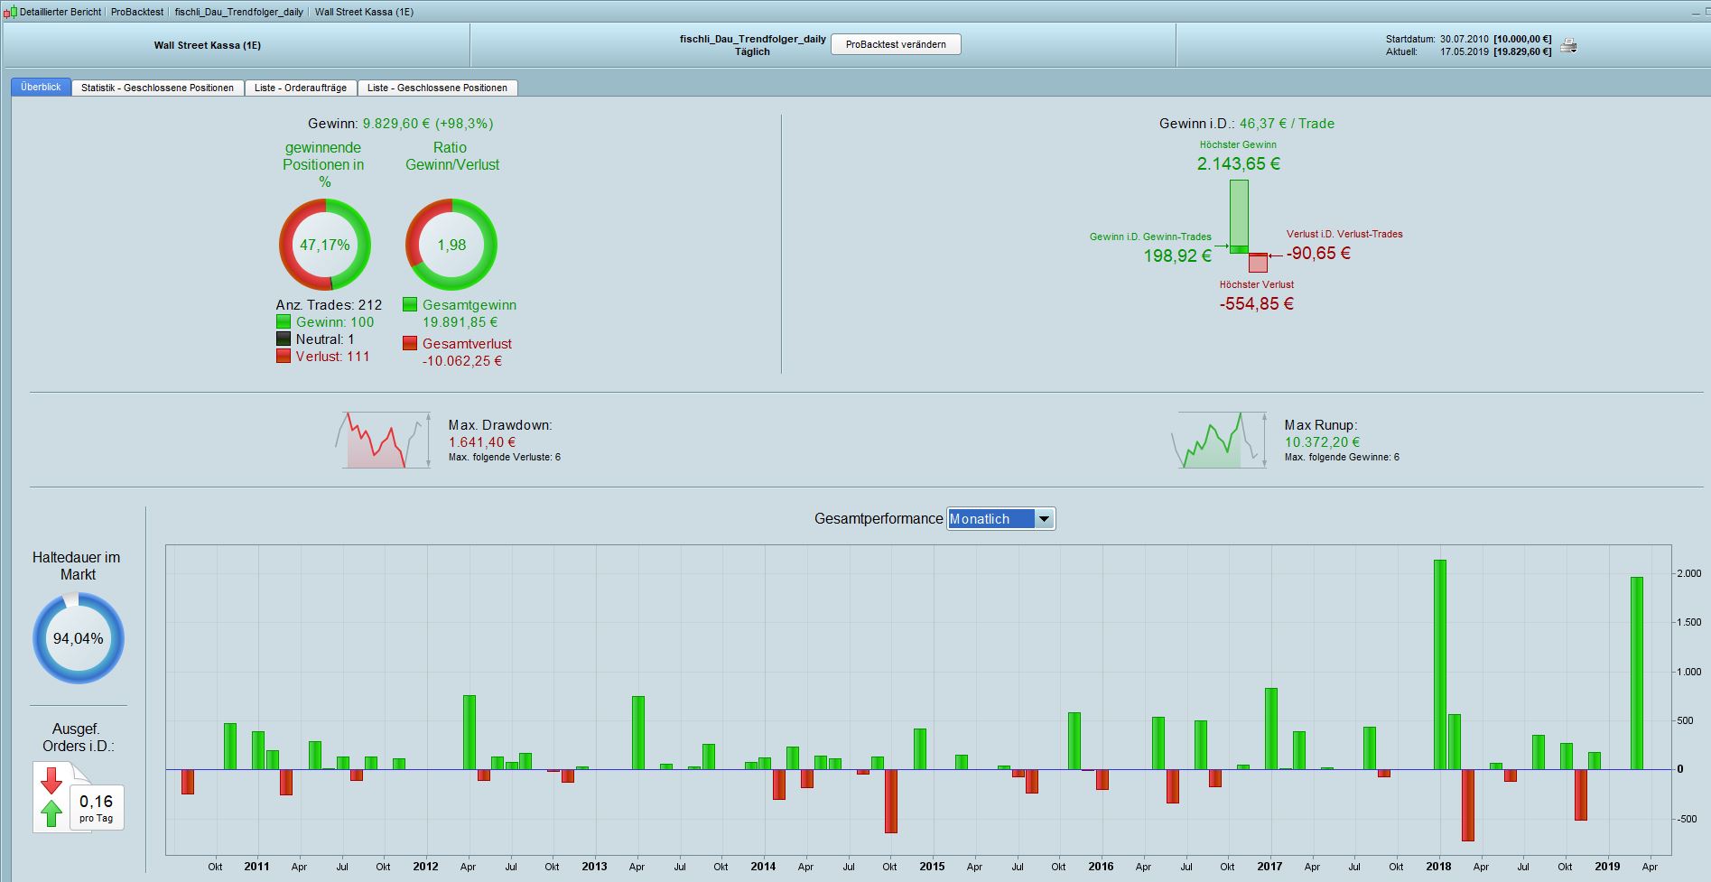
Task: Click the Aktuell 17.05.2019 line
Action: click(1469, 51)
